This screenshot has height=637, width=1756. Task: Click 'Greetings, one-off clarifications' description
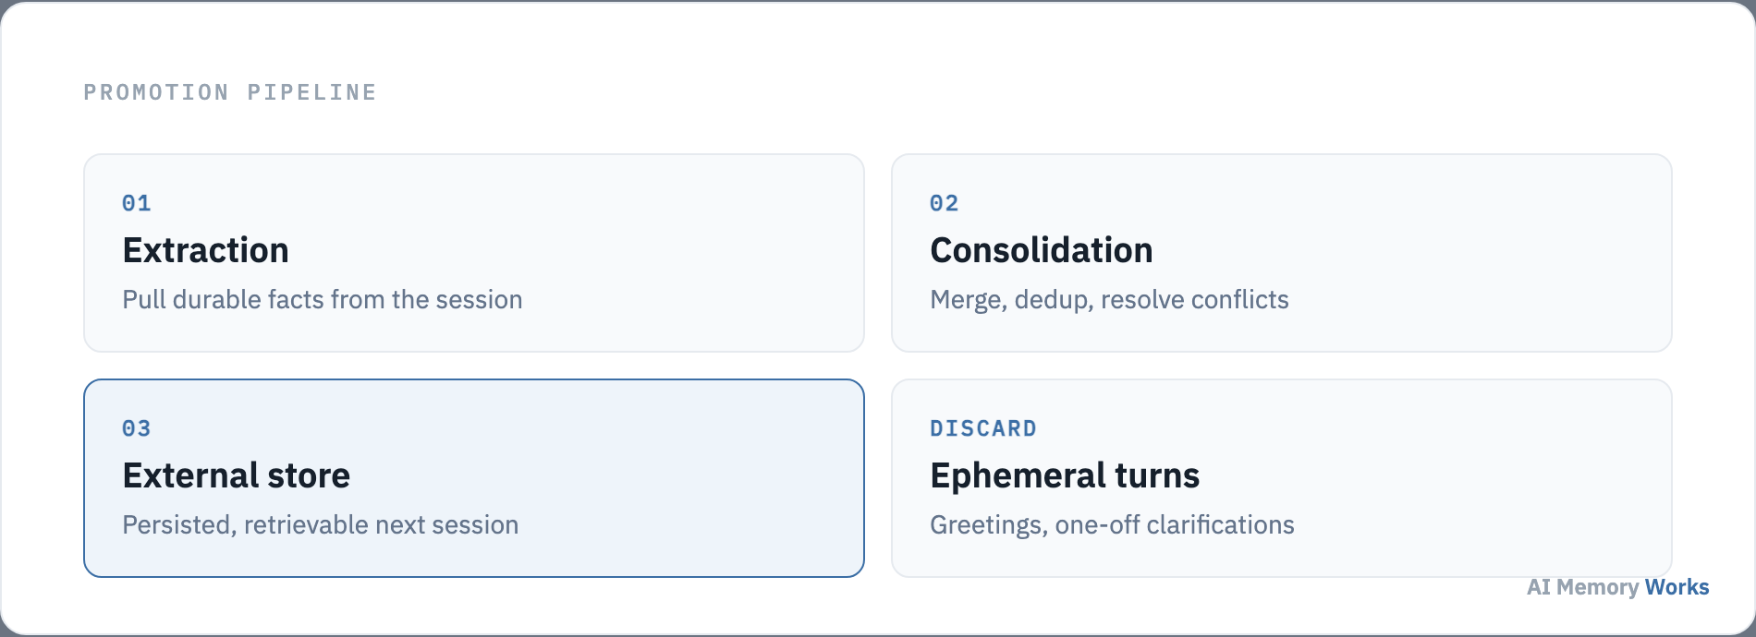[1112, 525]
